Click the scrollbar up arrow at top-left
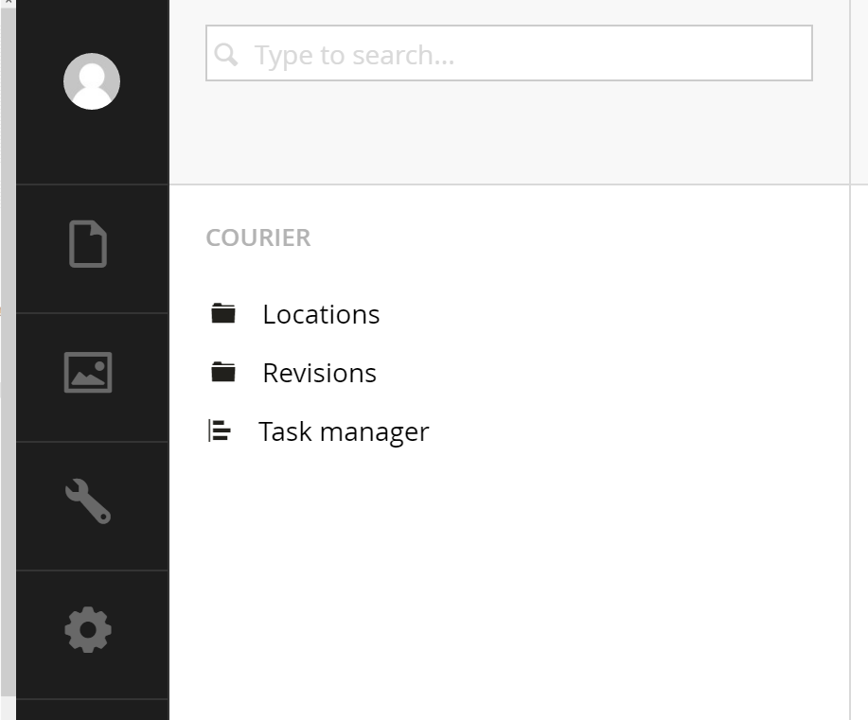The image size is (868, 720). [9, 3]
